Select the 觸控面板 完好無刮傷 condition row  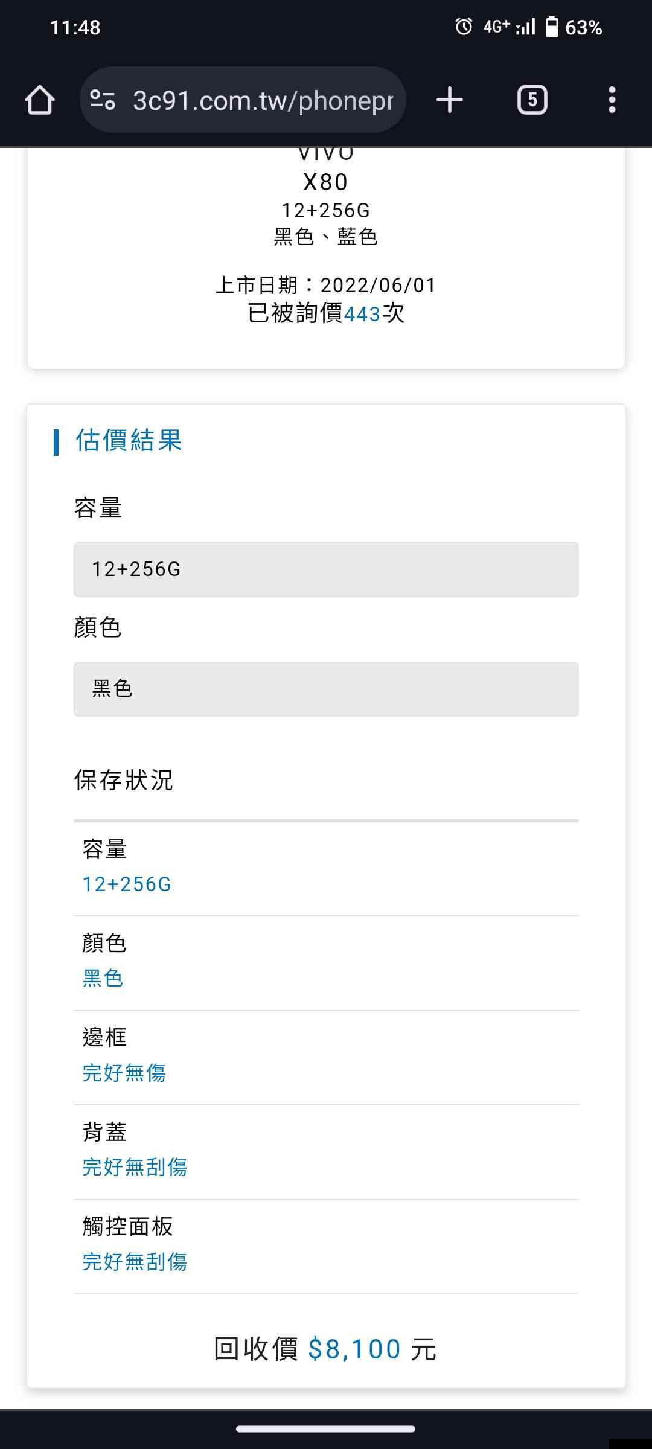(326, 1246)
